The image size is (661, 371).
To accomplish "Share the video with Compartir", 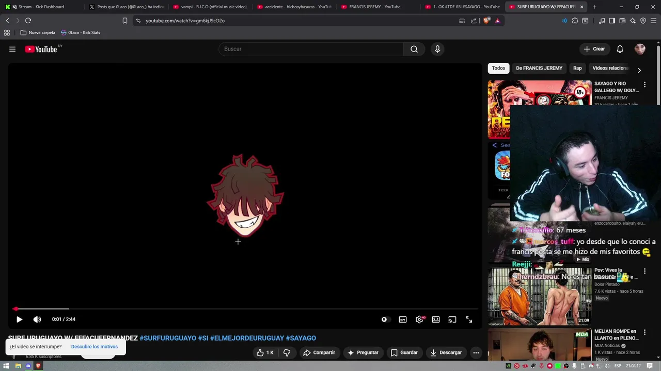I will (319, 352).
